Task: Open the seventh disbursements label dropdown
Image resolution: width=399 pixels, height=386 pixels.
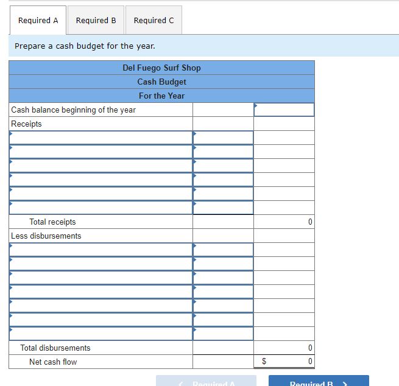Action: (101, 334)
